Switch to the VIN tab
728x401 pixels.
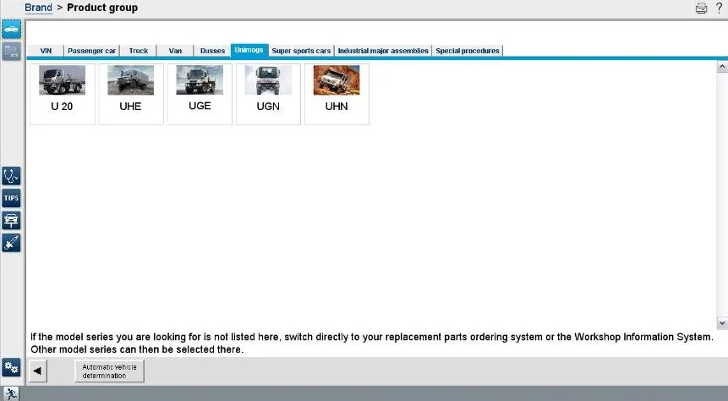click(x=46, y=51)
